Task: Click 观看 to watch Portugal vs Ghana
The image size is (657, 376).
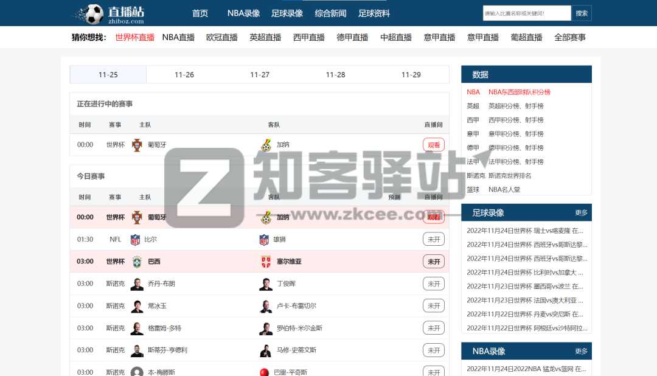Action: tap(434, 144)
